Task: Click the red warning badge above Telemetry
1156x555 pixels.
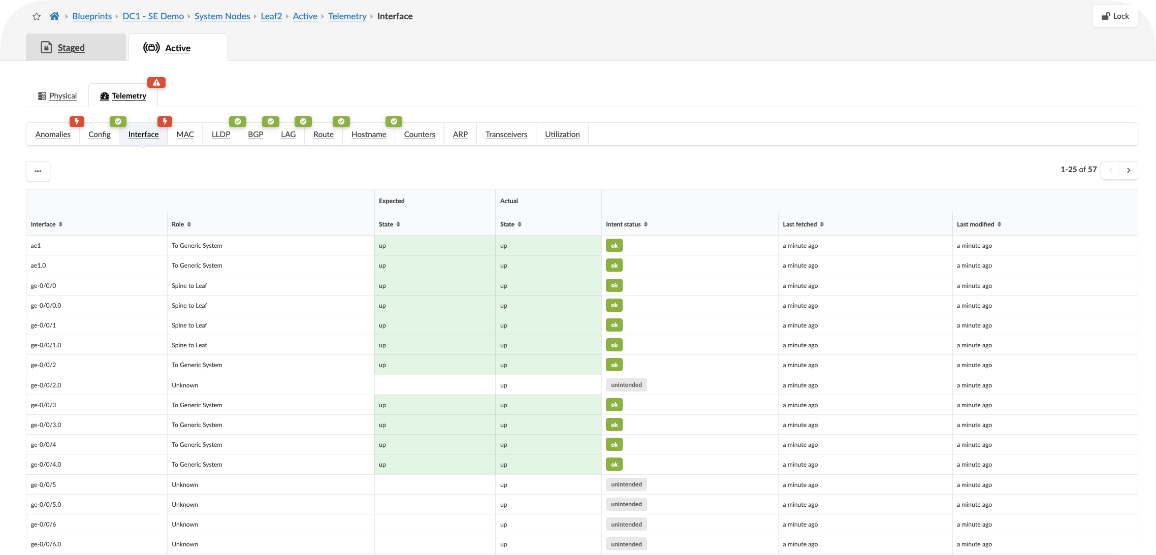Action: 156,82
